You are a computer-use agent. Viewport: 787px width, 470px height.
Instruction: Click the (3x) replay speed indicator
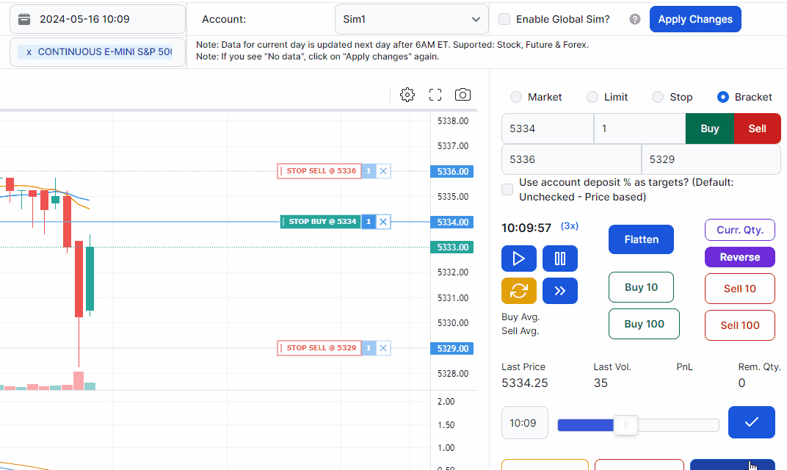pyautogui.click(x=569, y=226)
